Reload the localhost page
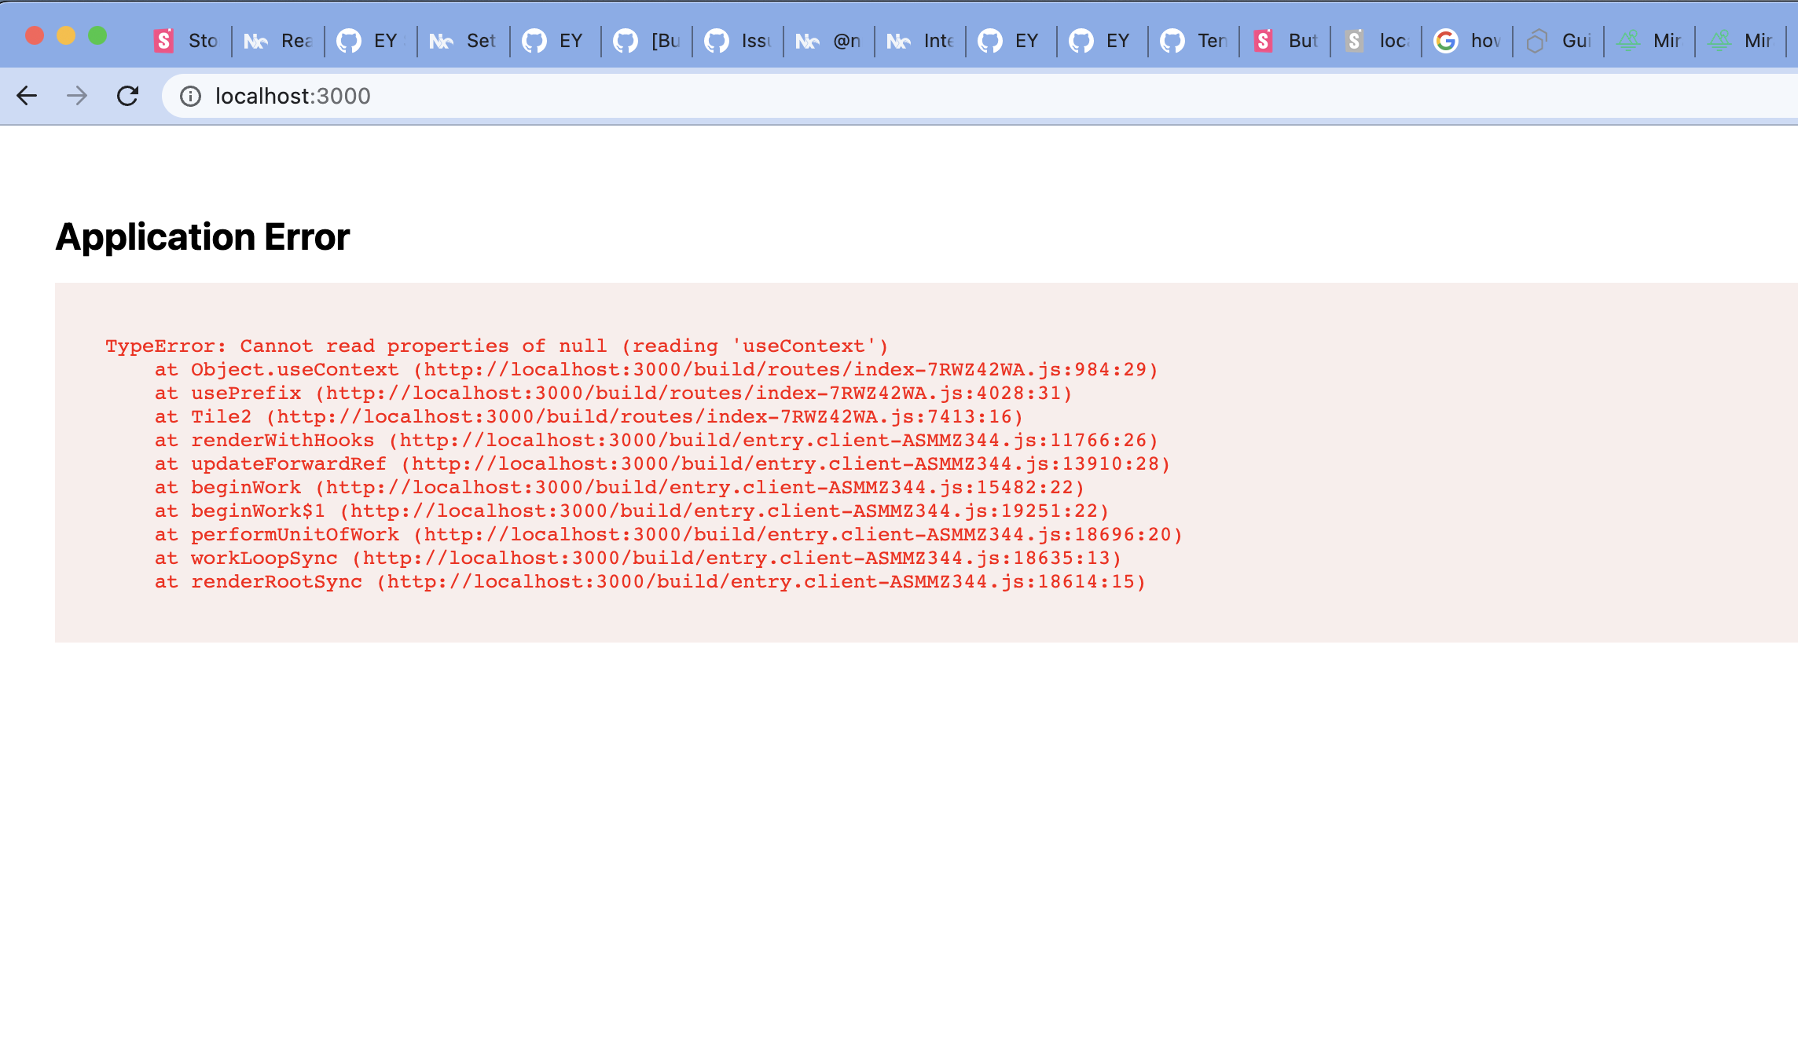Screen dimensions: 1798x1040 [x=127, y=96]
